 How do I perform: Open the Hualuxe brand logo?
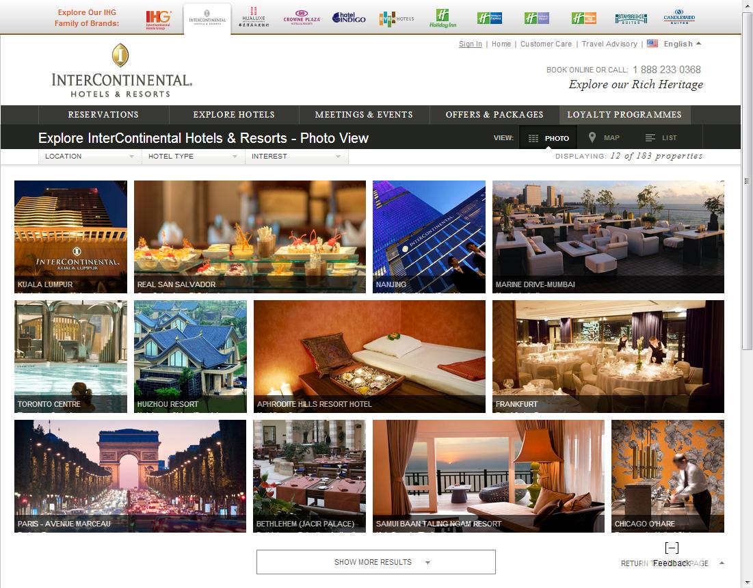click(x=254, y=18)
